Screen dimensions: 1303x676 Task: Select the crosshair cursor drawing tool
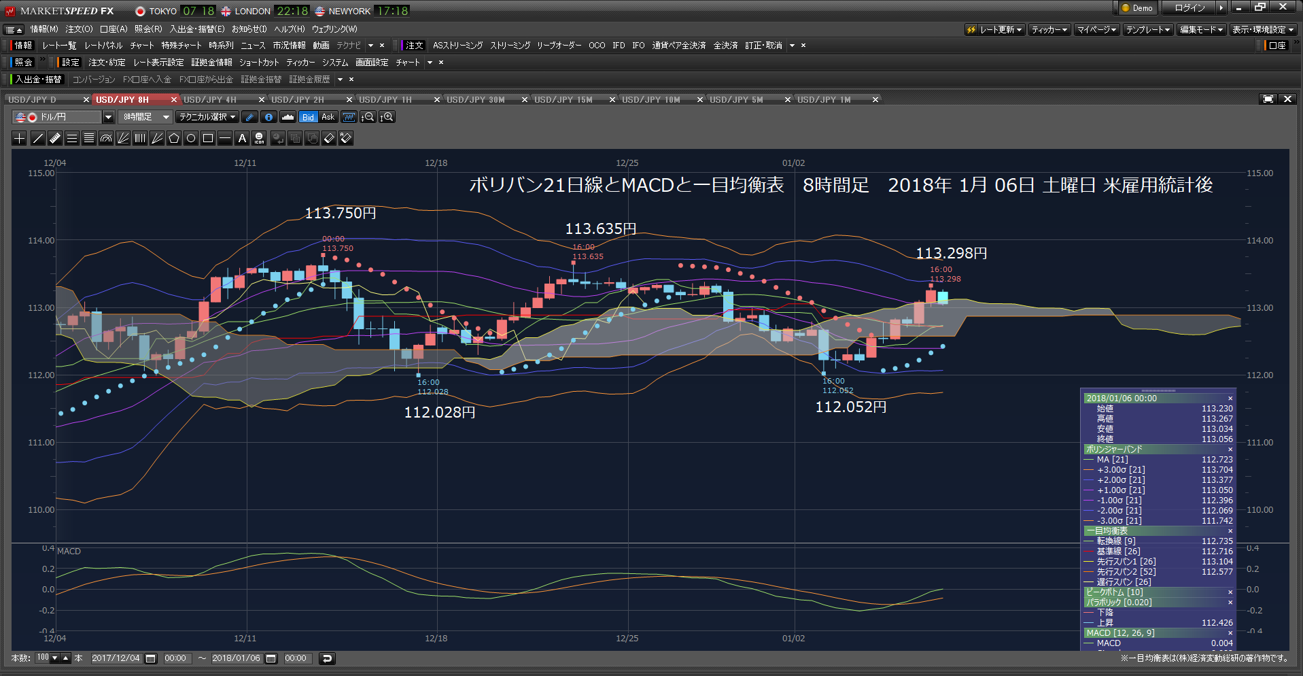click(20, 138)
